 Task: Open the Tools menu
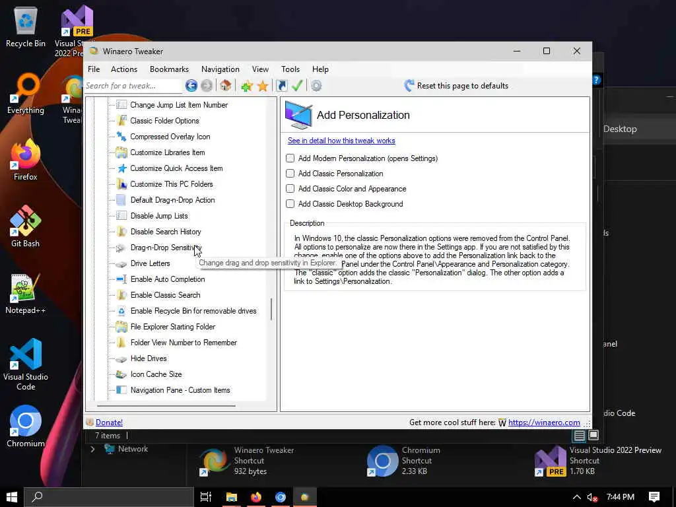[290, 69]
